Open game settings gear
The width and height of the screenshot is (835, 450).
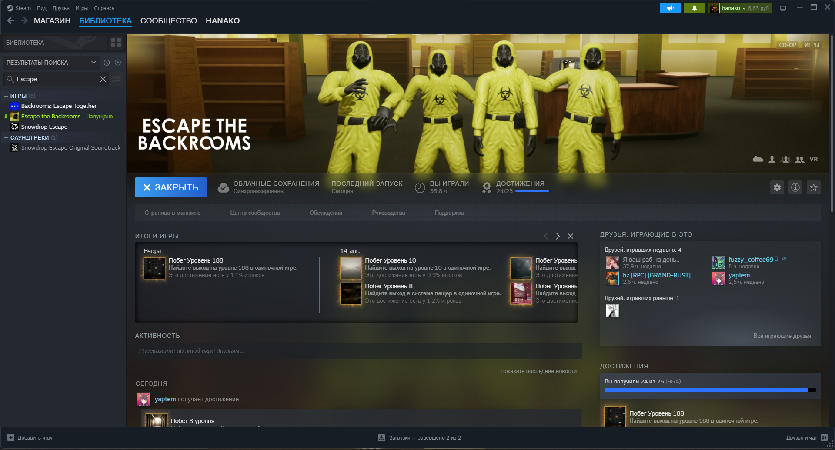[777, 187]
